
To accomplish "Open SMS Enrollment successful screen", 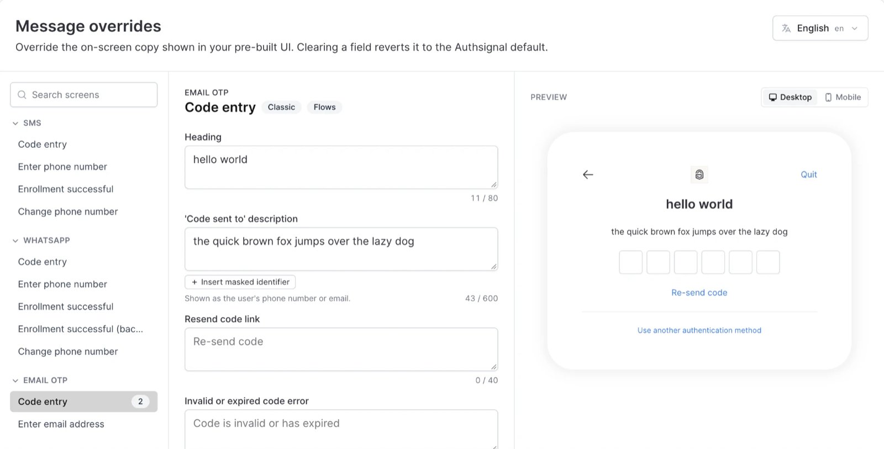I will tap(66, 189).
